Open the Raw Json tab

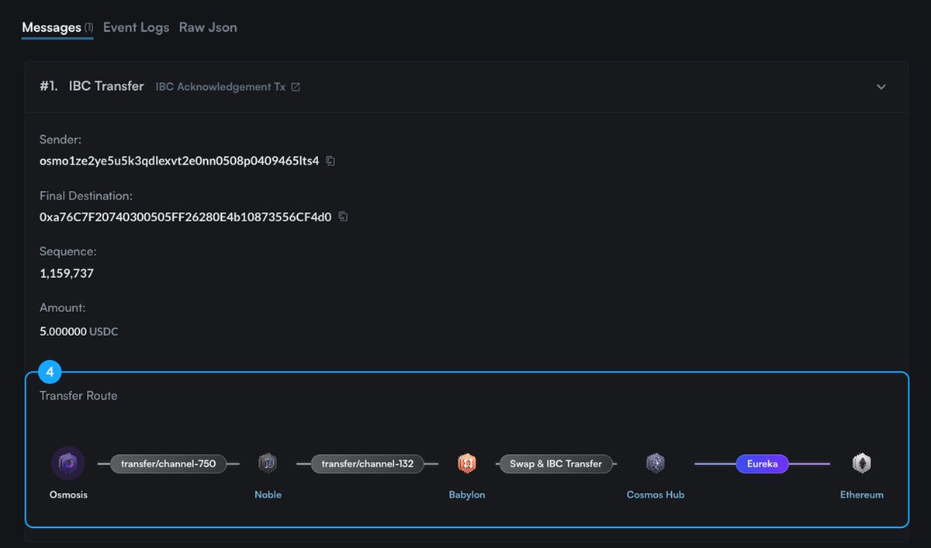tap(208, 28)
